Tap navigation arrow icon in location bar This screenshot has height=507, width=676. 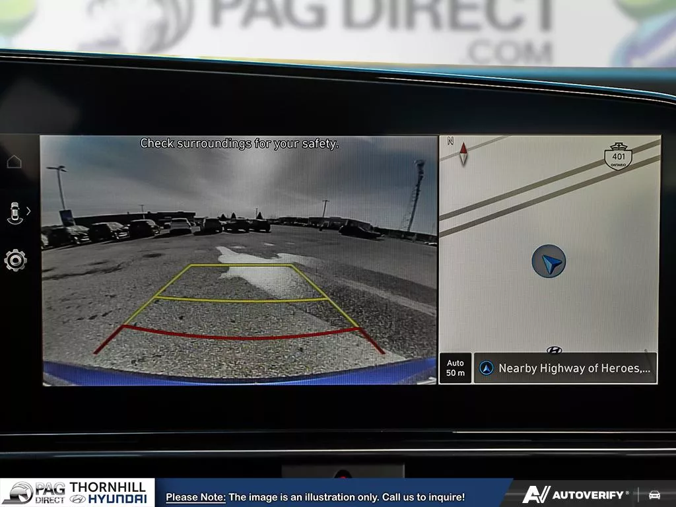487,368
